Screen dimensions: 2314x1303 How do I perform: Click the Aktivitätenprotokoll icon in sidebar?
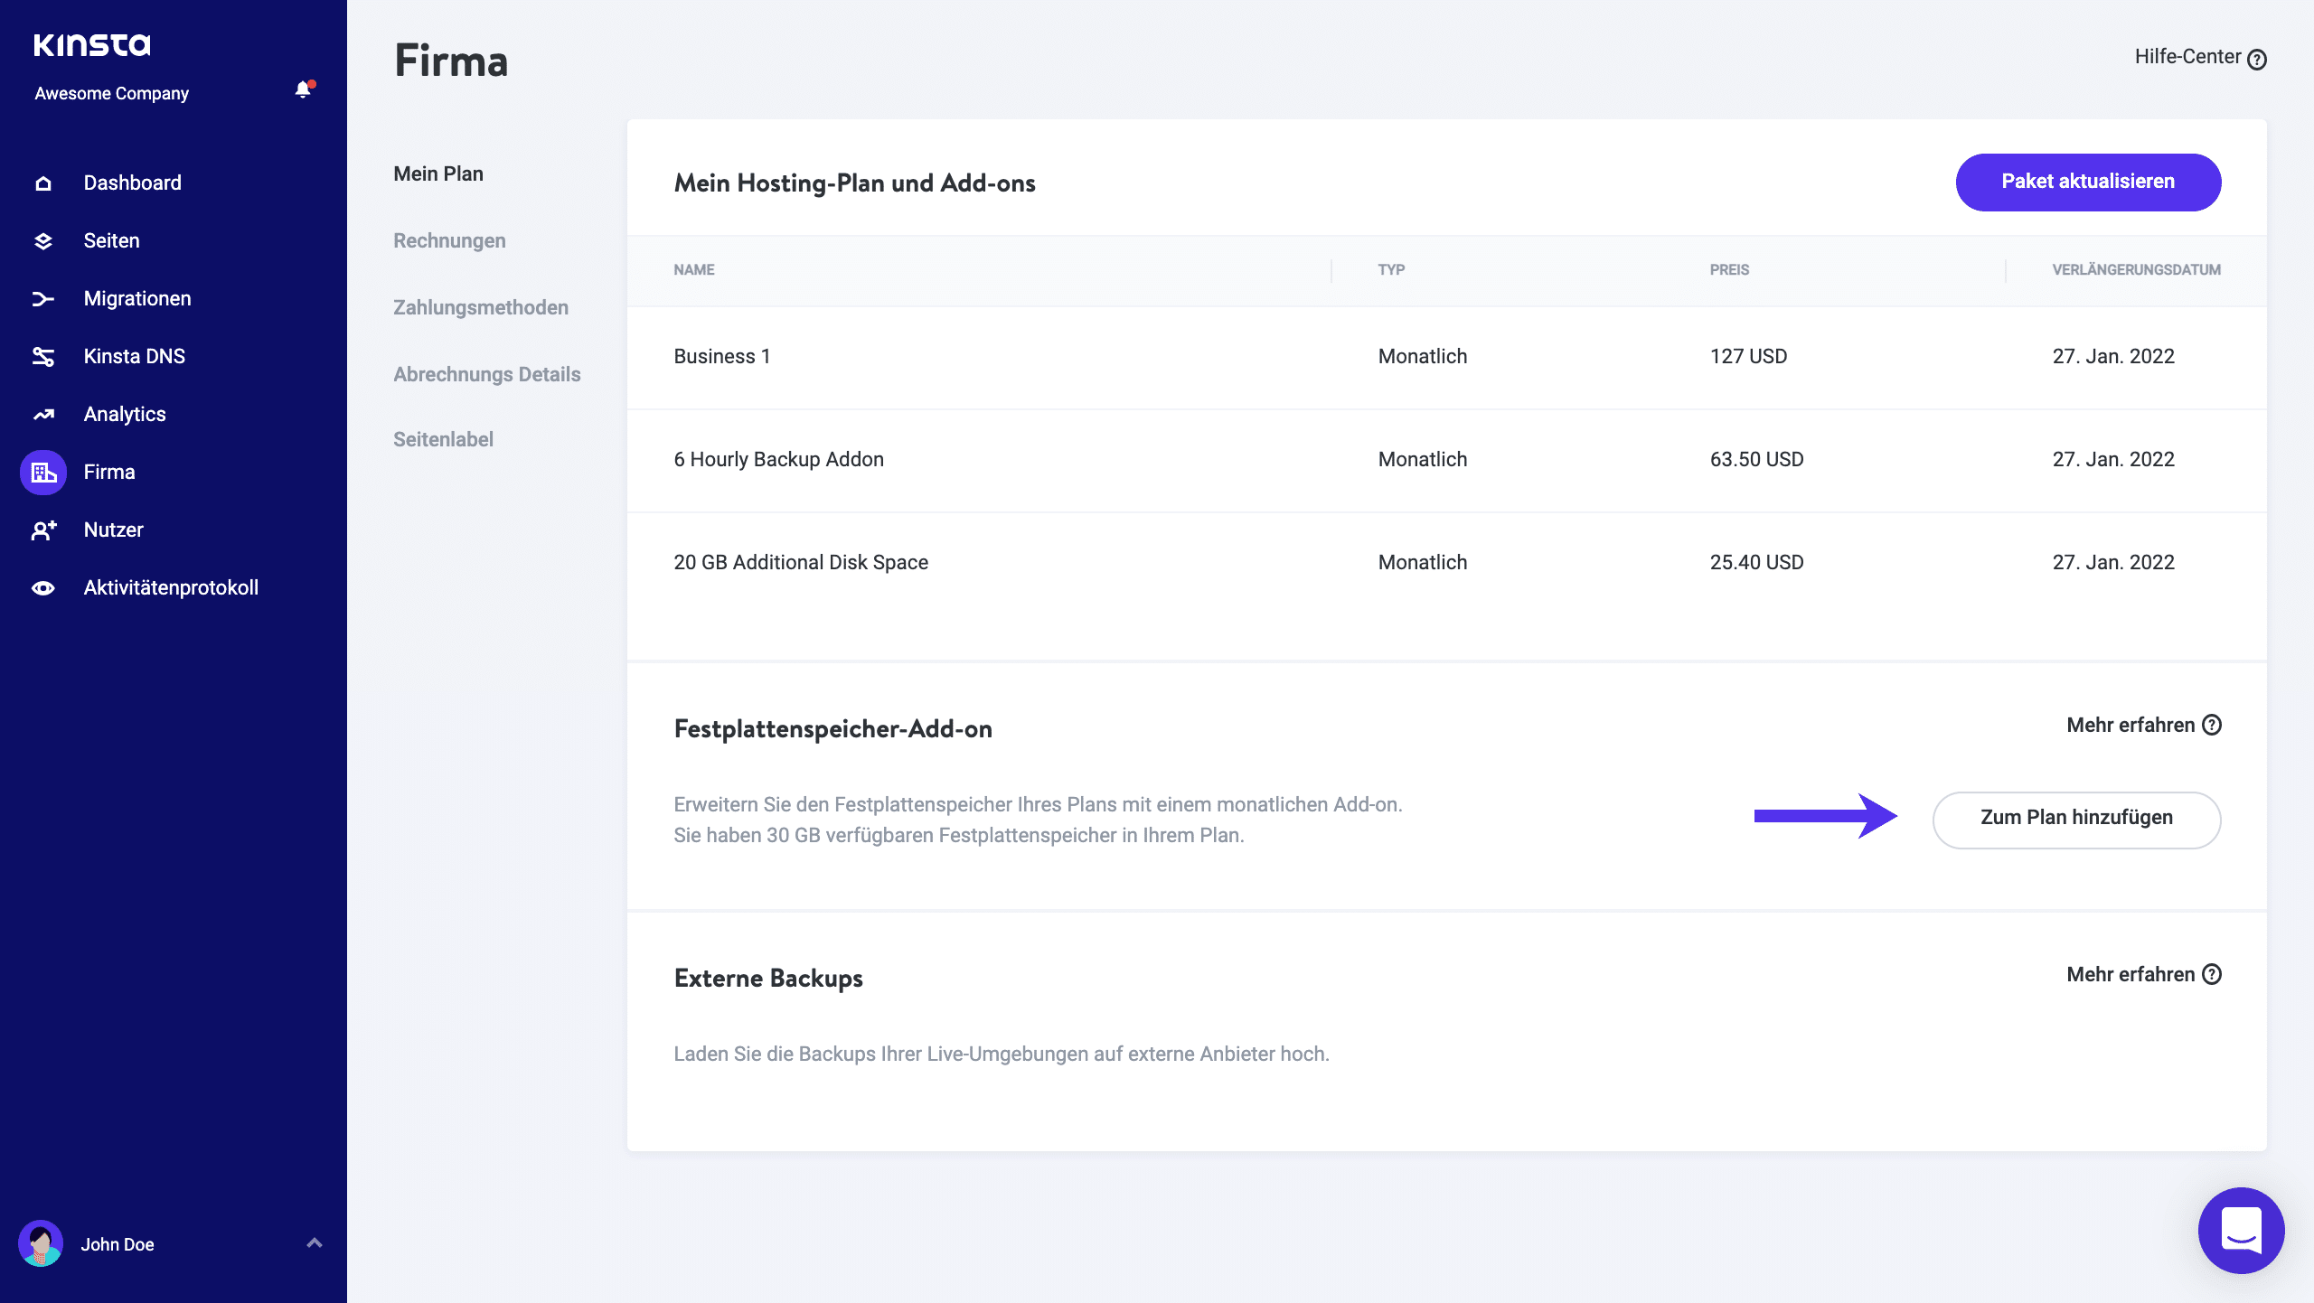42,588
